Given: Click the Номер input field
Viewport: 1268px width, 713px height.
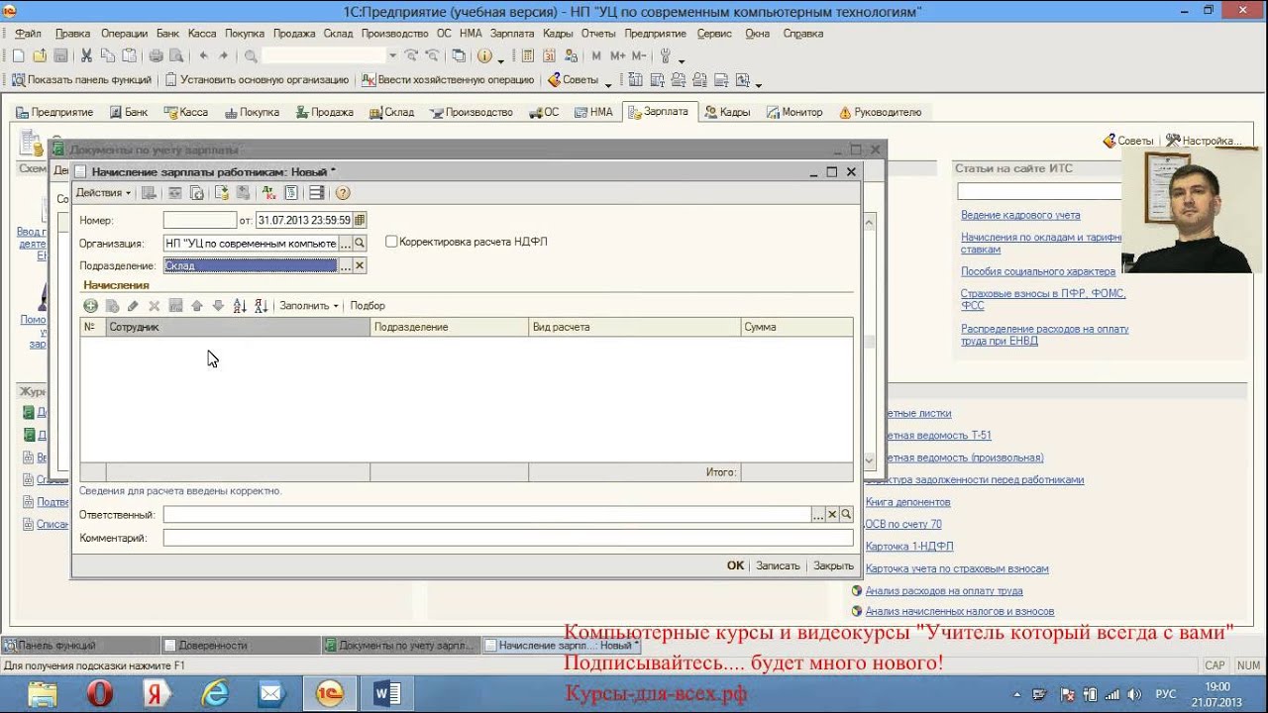Looking at the screenshot, I should pyautogui.click(x=199, y=220).
